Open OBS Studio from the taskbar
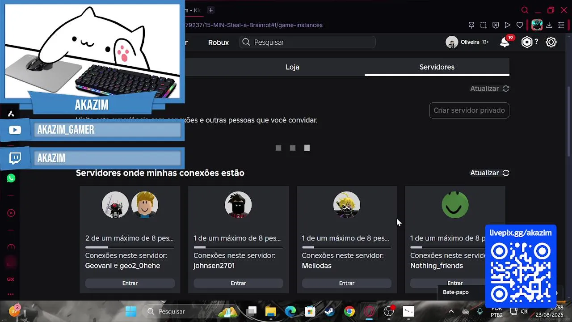This screenshot has height=322, width=572. [x=389, y=311]
